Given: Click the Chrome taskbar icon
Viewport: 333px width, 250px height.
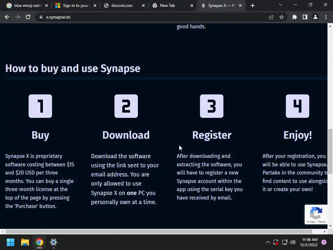Looking at the screenshot, I should (x=39, y=242).
